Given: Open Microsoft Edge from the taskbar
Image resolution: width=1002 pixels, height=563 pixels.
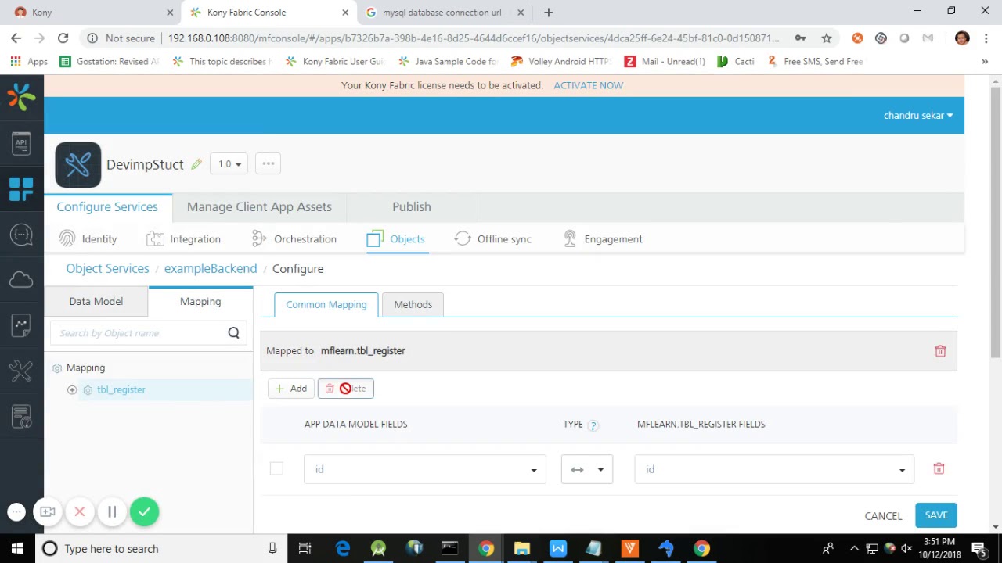Looking at the screenshot, I should [x=343, y=549].
